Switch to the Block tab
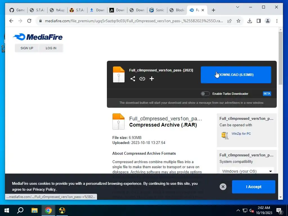The width and height of the screenshot is (288, 216). 177,10
